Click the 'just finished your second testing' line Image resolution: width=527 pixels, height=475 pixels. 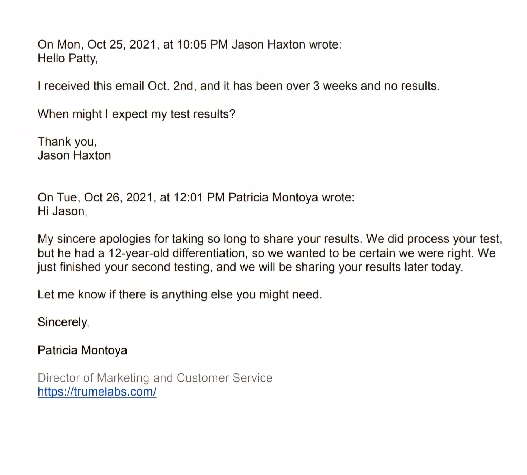(250, 267)
